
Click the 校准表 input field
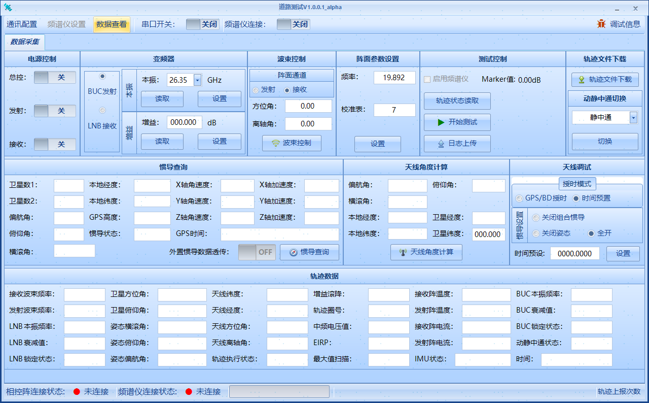(394, 110)
